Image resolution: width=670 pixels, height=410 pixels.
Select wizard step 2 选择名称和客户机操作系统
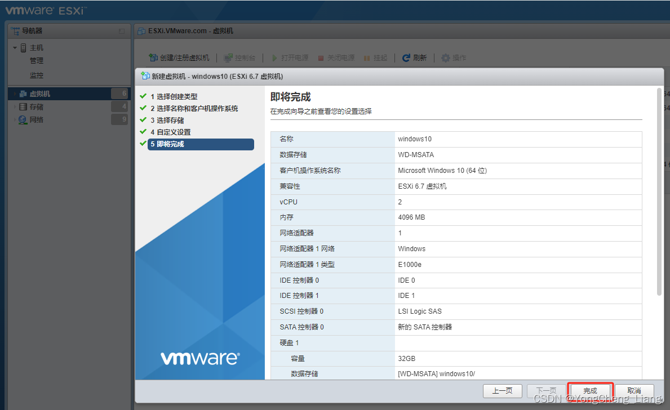[x=194, y=109]
